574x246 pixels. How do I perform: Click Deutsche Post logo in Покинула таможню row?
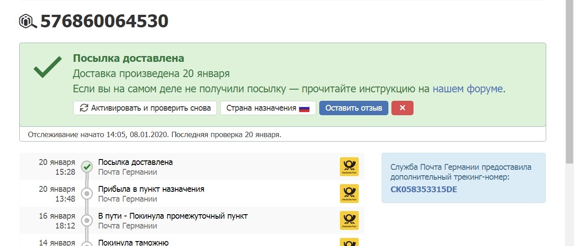349,242
